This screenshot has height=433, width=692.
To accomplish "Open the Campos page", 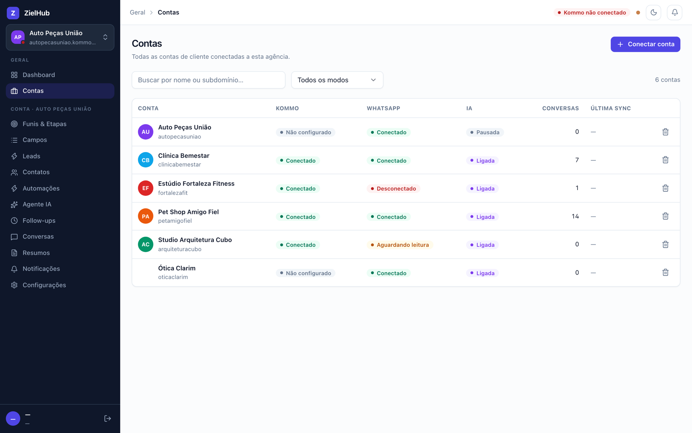I will tap(60, 140).
